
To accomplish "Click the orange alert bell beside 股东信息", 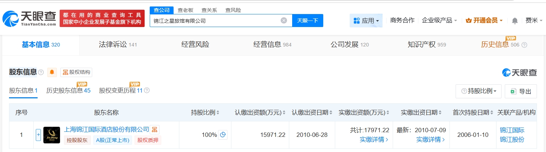I will [52, 72].
